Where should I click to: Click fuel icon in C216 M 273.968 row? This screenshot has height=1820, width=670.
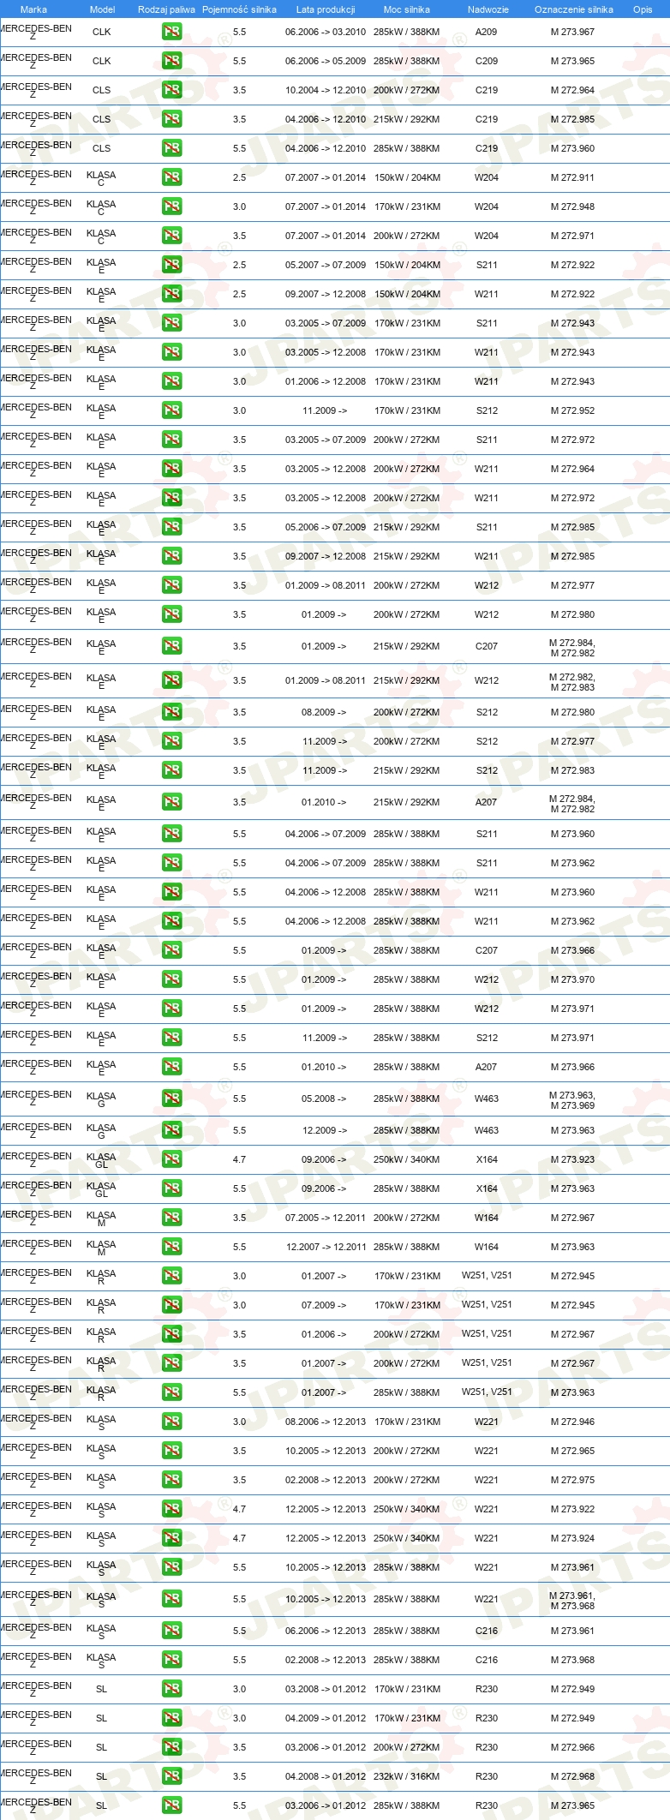coord(171,1660)
